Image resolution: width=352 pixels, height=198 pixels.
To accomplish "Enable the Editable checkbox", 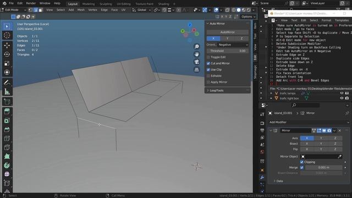I will (208, 76).
